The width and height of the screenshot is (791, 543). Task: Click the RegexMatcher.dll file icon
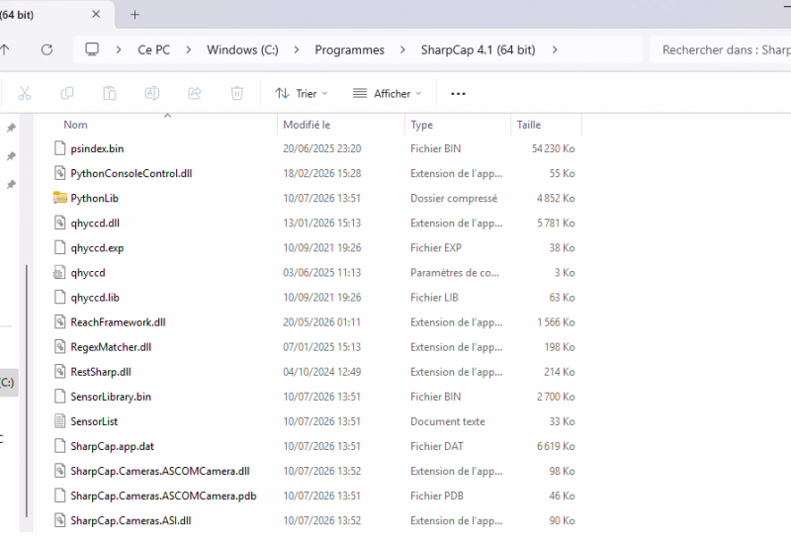pos(59,347)
